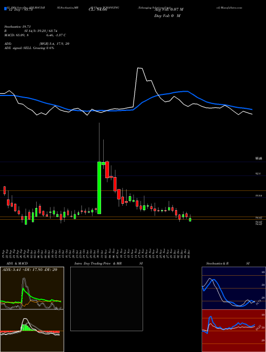Click the empty Intra Day Trading Price chart box
The width and height of the screenshot is (266, 352).
pyautogui.click(x=106, y=299)
